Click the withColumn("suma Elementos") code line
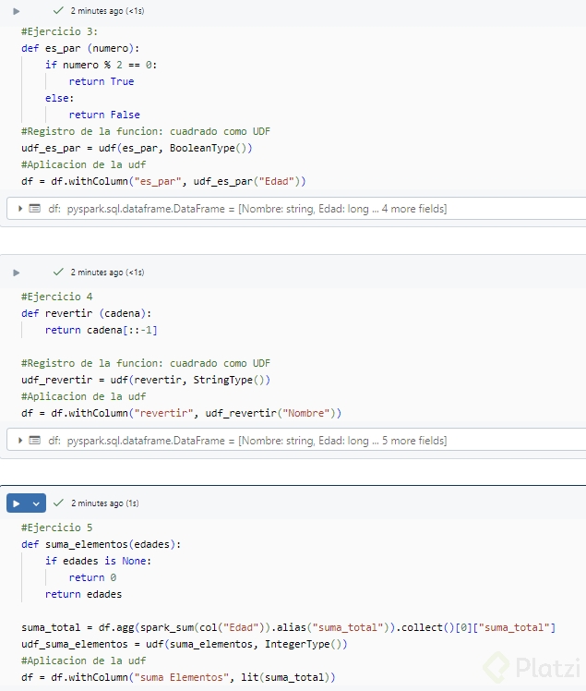 (x=178, y=677)
